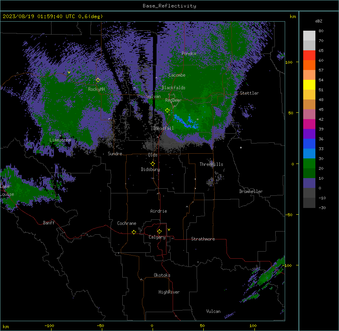Choose the blue swatch between 36 and 33
This screenshot has width=339, height=331.
(x=309, y=143)
